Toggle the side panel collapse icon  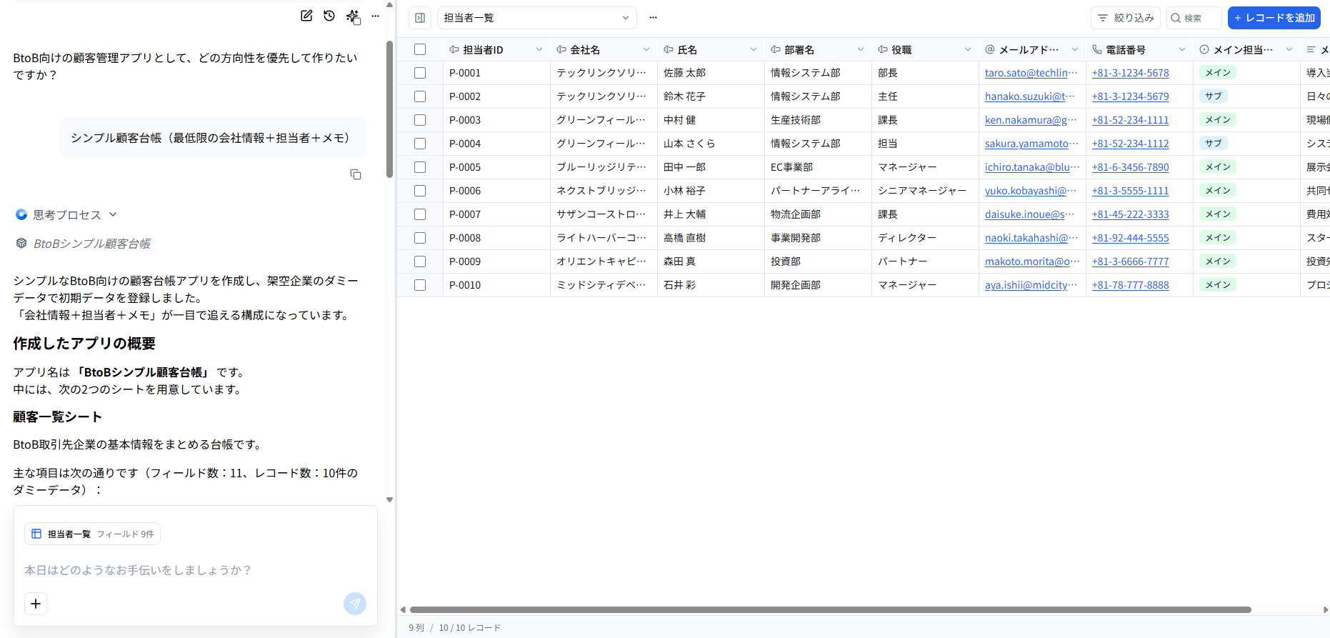click(420, 18)
